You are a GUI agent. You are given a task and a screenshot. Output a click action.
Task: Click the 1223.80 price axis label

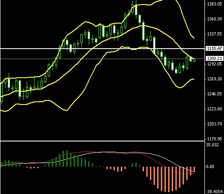[x=214, y=109]
